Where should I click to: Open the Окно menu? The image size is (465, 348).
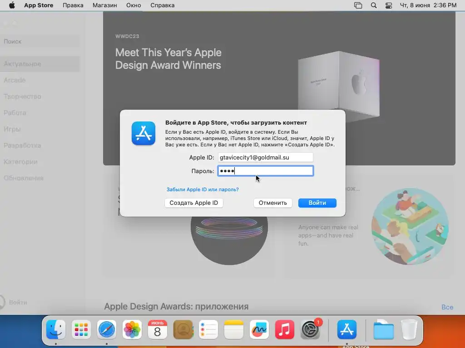[x=134, y=5]
